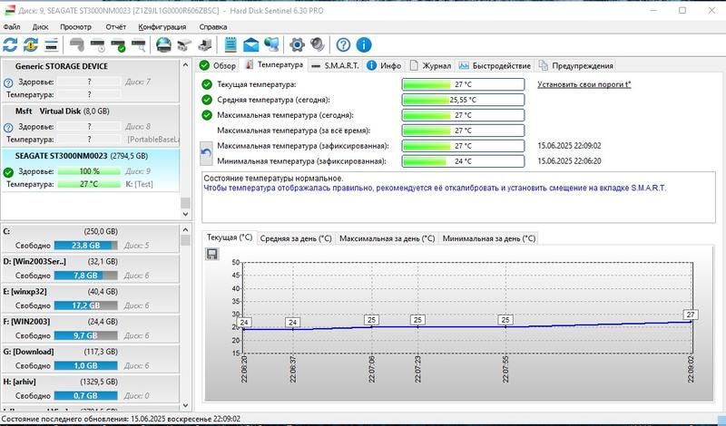Click the partition list scroll down arrow
The image size is (726, 426).
[x=185, y=406]
